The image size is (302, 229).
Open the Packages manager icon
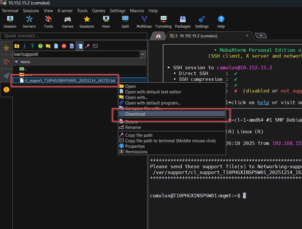click(x=183, y=22)
